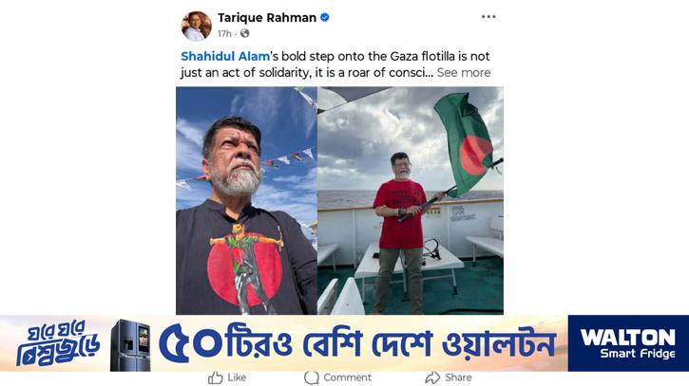Click the Like button label
The width and height of the screenshot is (689, 386).
pyautogui.click(x=237, y=377)
